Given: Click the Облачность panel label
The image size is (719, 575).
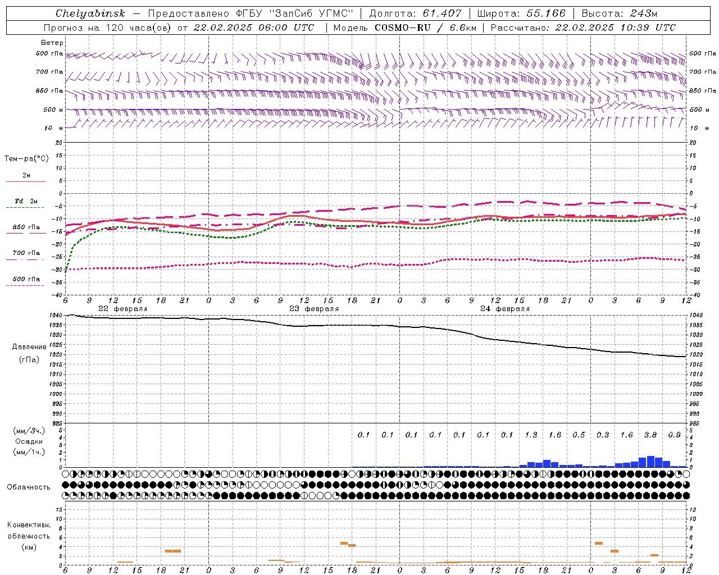Looking at the screenshot, I should (x=29, y=487).
